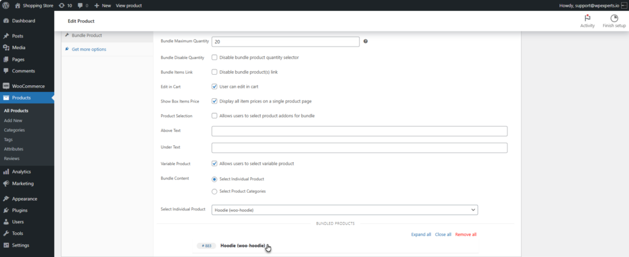This screenshot has width=629, height=257.
Task: Click the #883 product ID badge
Action: tap(206, 246)
